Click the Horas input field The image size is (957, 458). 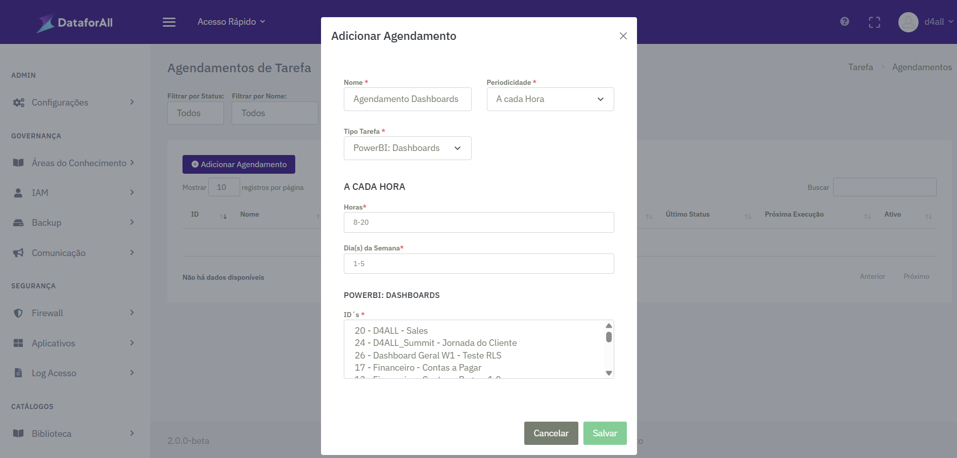click(x=478, y=223)
